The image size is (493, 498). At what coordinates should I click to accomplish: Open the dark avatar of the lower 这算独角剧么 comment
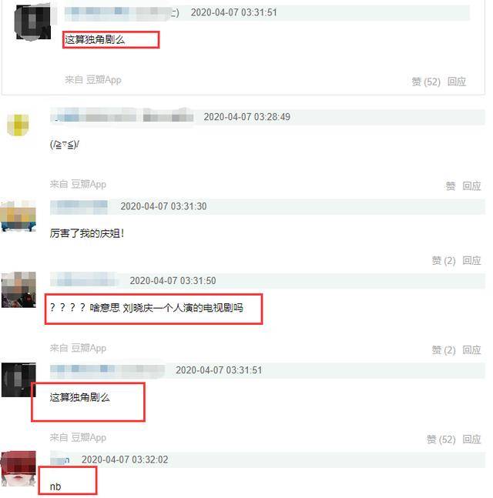[x=18, y=380]
